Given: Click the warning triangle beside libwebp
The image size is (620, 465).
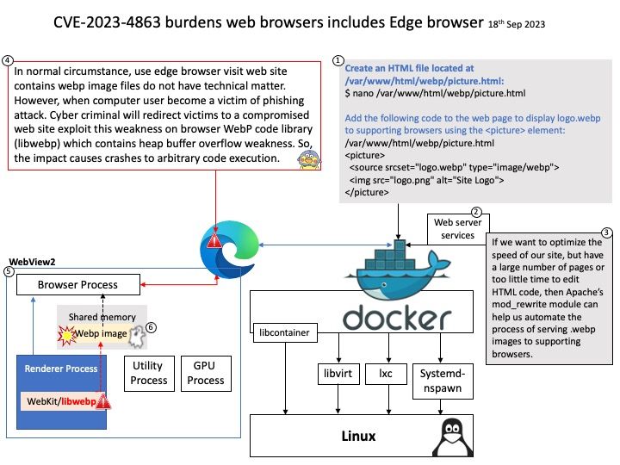Looking at the screenshot, I should 103,401.
